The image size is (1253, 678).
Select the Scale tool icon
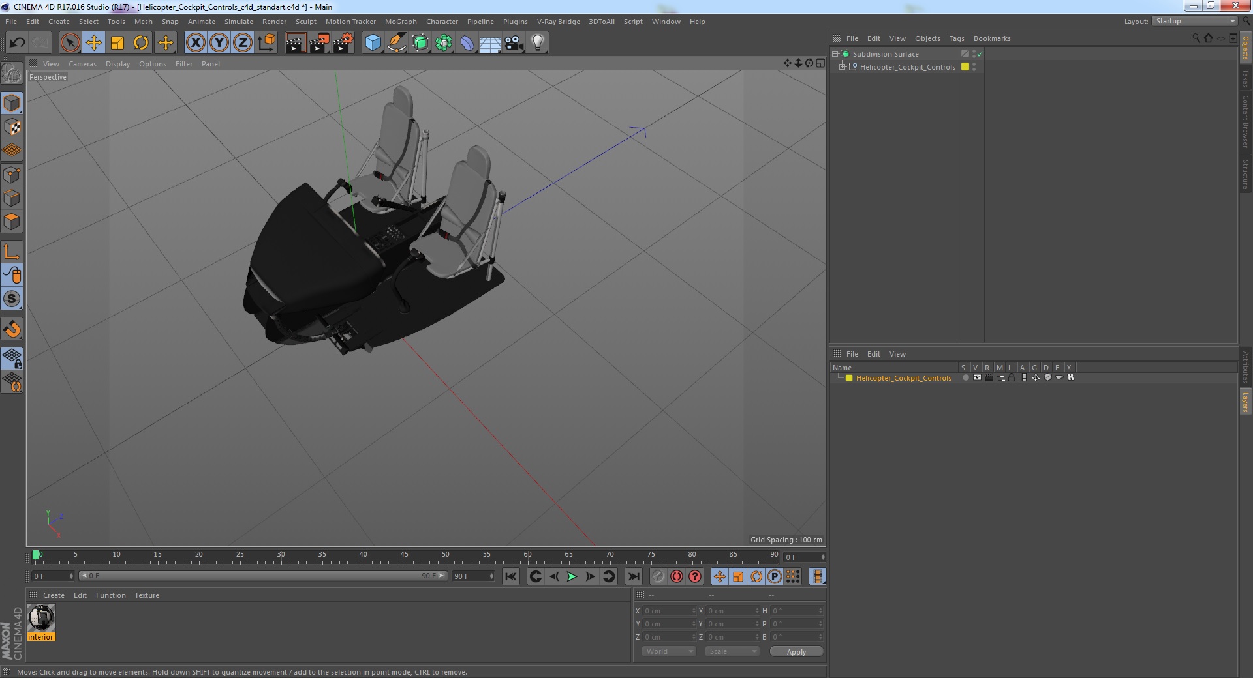[x=117, y=43]
